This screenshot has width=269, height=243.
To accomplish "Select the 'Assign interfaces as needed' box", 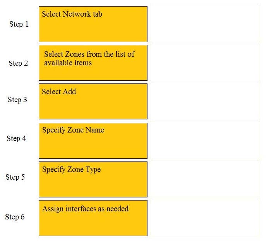I will tap(93, 218).
